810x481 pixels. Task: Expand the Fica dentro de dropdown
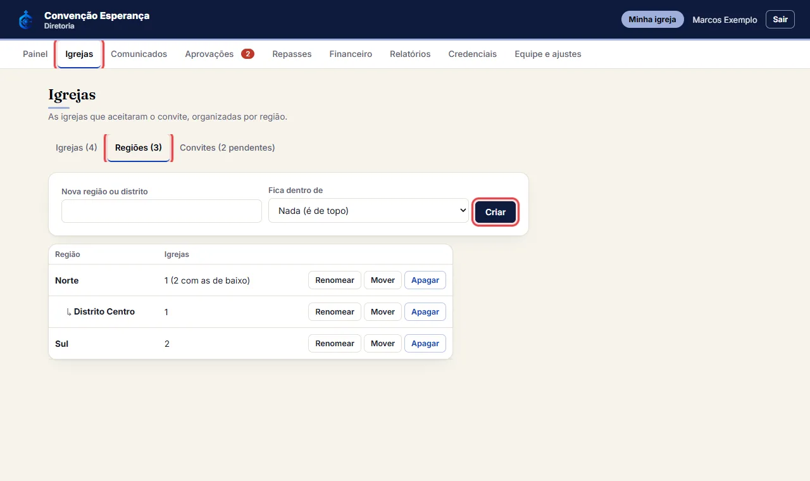368,211
